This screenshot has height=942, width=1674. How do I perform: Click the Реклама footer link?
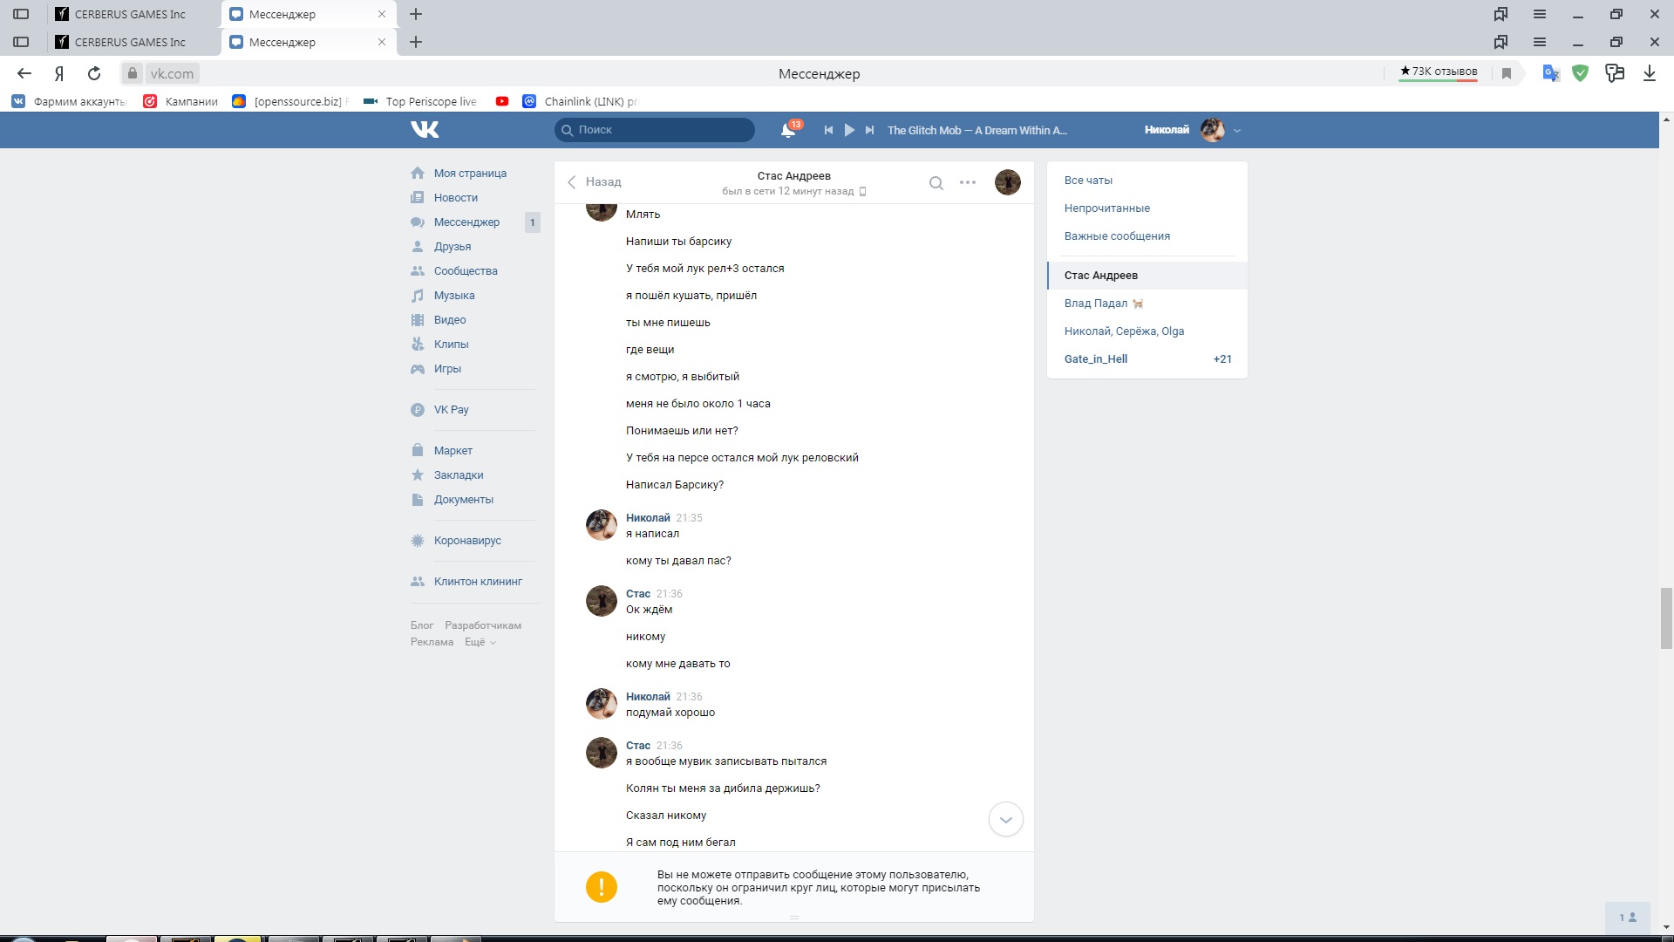[432, 642]
